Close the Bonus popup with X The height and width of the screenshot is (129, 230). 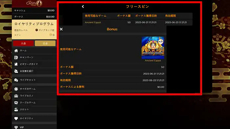click(x=61, y=29)
